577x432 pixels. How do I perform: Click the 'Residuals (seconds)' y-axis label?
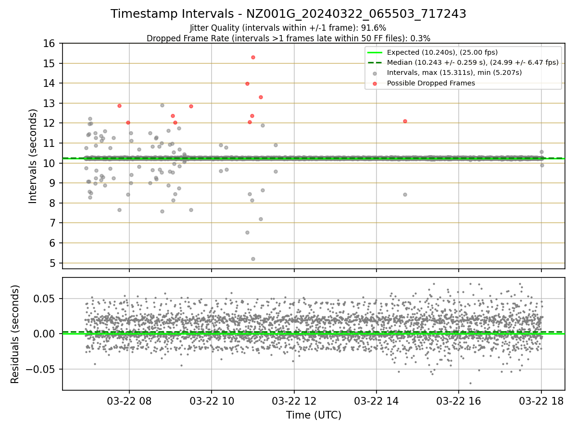[15, 334]
